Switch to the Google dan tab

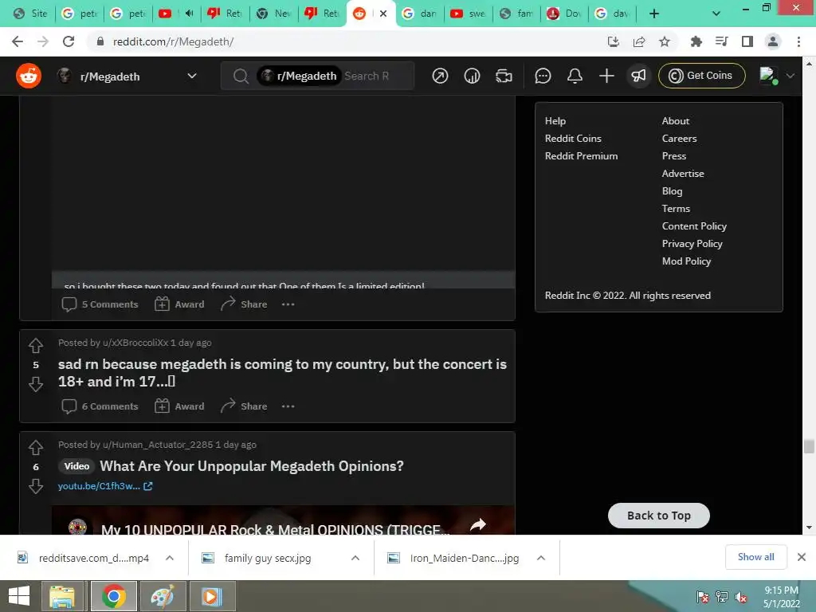coord(419,14)
